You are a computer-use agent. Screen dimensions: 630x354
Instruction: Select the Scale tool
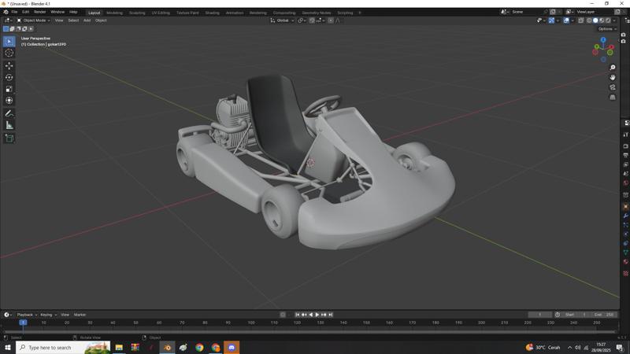(9, 89)
